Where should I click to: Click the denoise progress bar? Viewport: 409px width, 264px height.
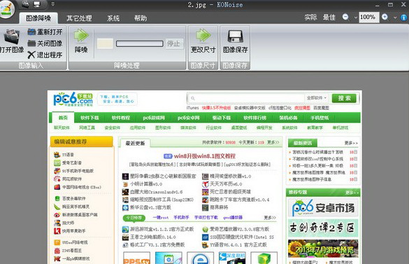(140, 43)
